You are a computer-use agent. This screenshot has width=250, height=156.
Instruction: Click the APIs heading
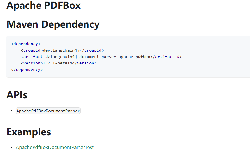coord(17,95)
